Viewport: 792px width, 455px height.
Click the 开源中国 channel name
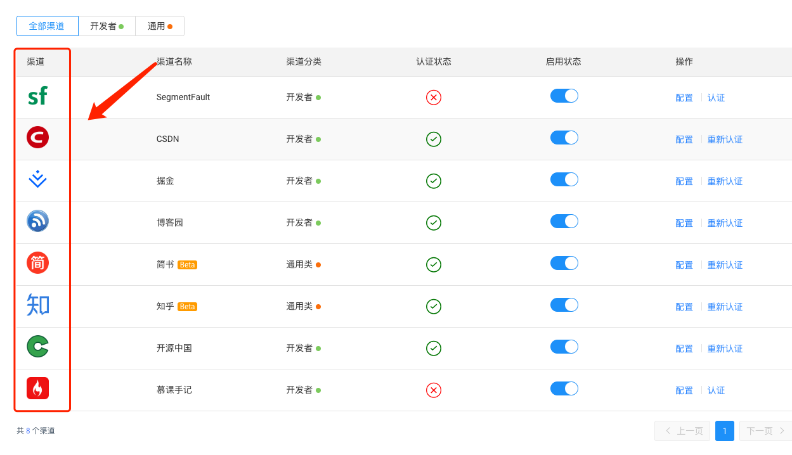(174, 348)
